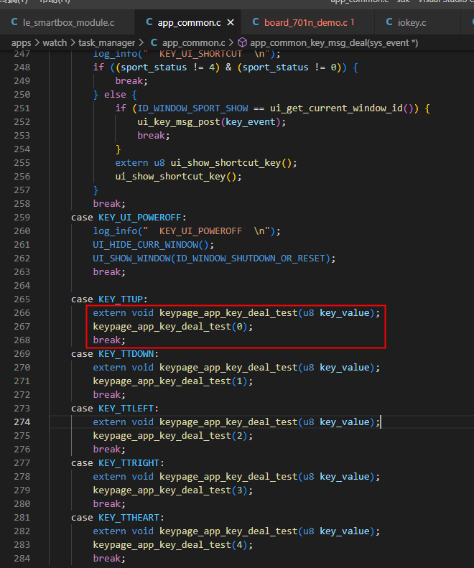Click line number 274 in gutter
This screenshot has height=568, width=474.
22,422
